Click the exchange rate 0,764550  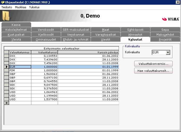coord(45,81)
